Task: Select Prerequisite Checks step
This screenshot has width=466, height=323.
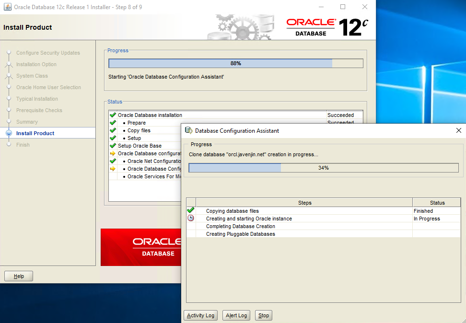Action: point(39,110)
